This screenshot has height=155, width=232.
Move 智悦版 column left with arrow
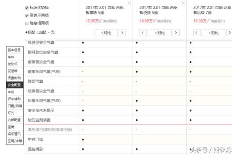click(143, 33)
